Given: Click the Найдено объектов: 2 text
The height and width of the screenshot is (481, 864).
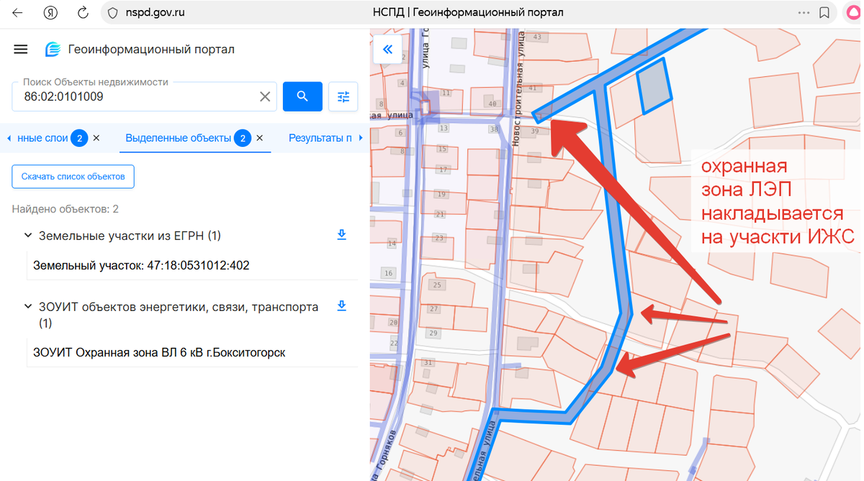Looking at the screenshot, I should 65,209.
